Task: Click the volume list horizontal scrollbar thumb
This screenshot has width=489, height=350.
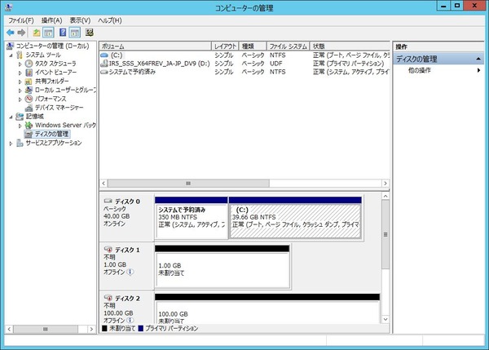Action: pyautogui.click(x=188, y=184)
